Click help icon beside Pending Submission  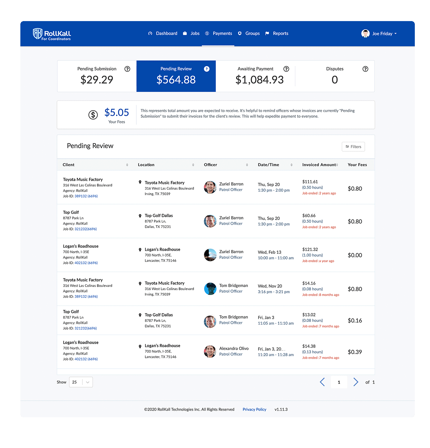click(x=127, y=69)
